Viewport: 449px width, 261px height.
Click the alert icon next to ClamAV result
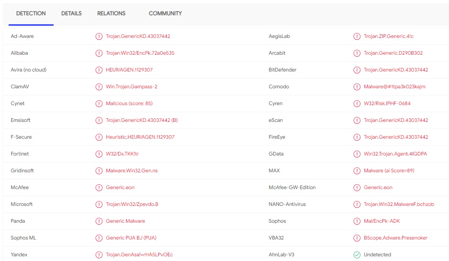pyautogui.click(x=99, y=87)
